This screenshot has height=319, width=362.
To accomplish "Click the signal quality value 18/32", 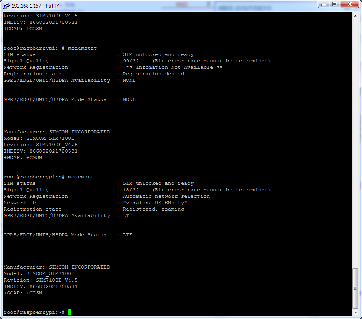I will (x=131, y=190).
